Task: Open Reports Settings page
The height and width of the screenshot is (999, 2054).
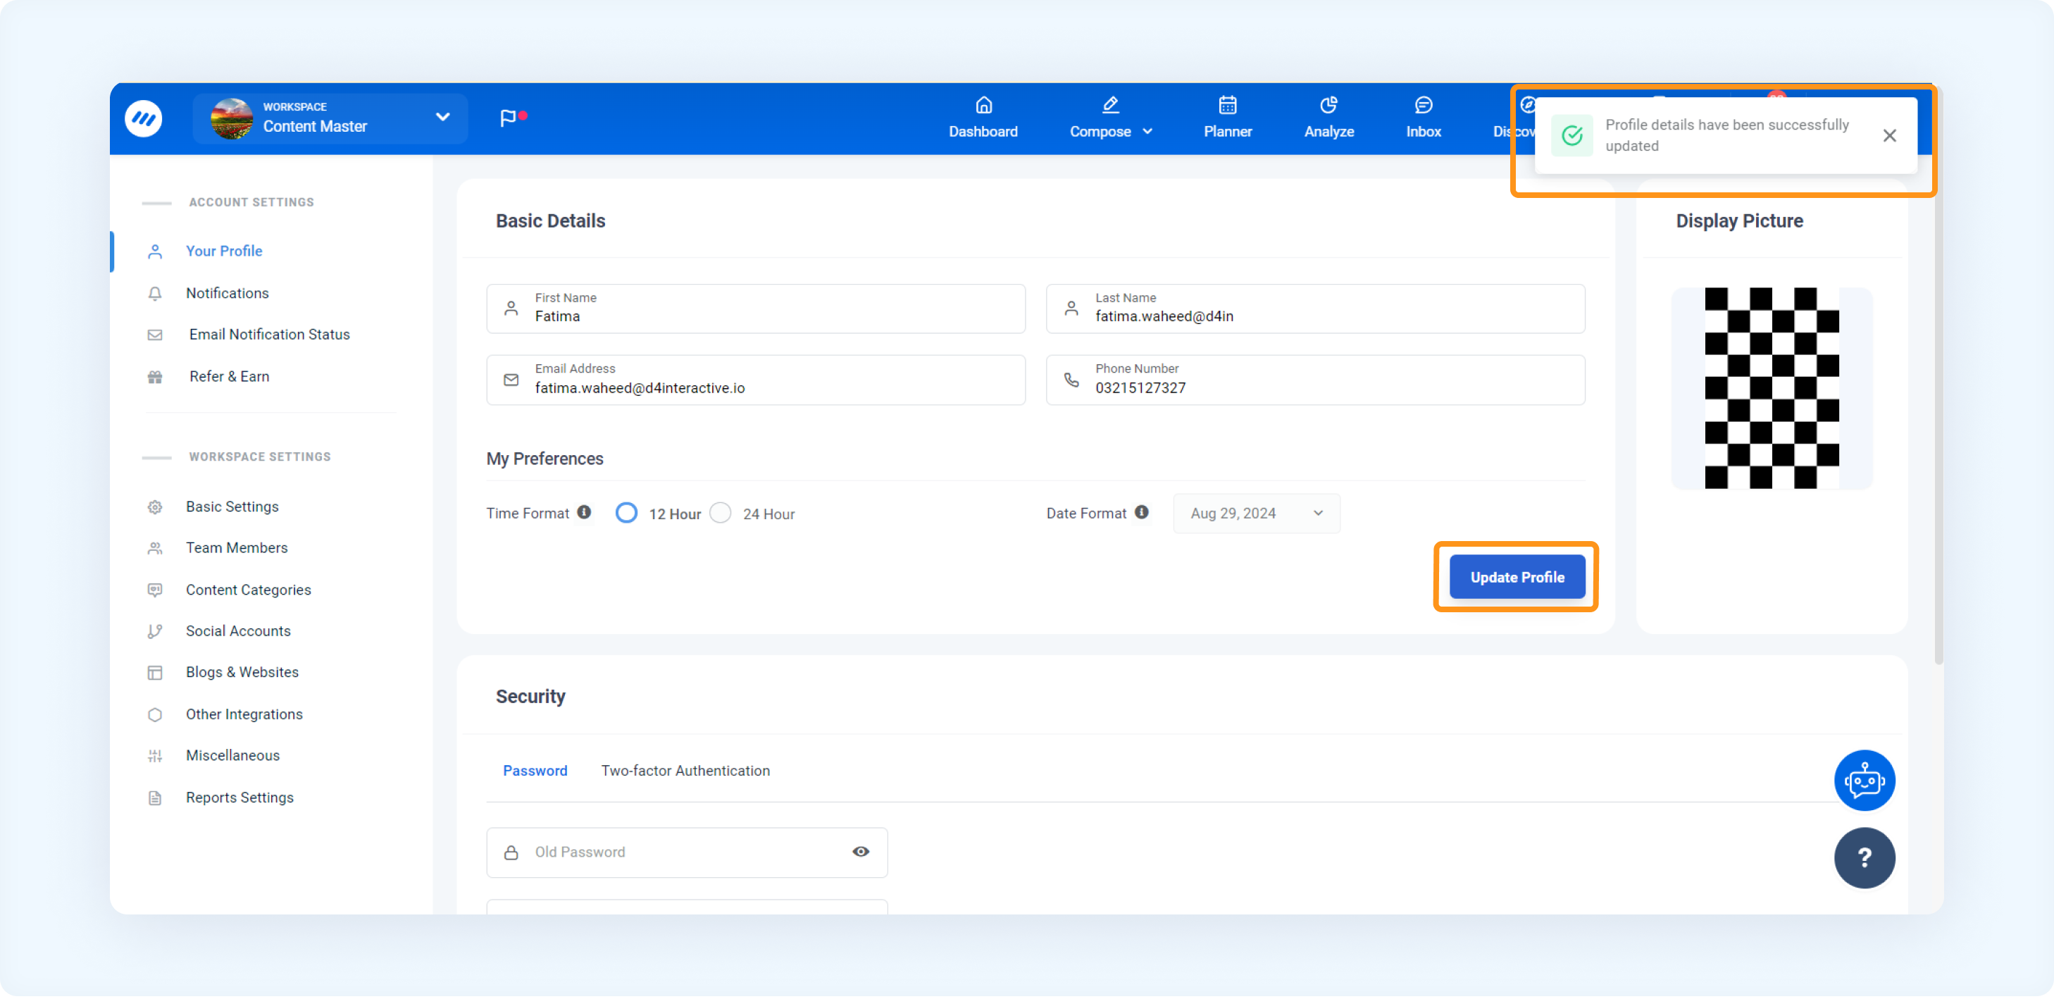Action: click(239, 799)
